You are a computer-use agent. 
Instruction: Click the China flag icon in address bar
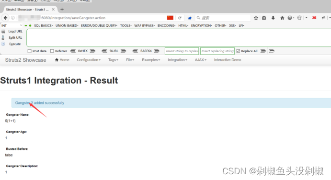[170, 18]
